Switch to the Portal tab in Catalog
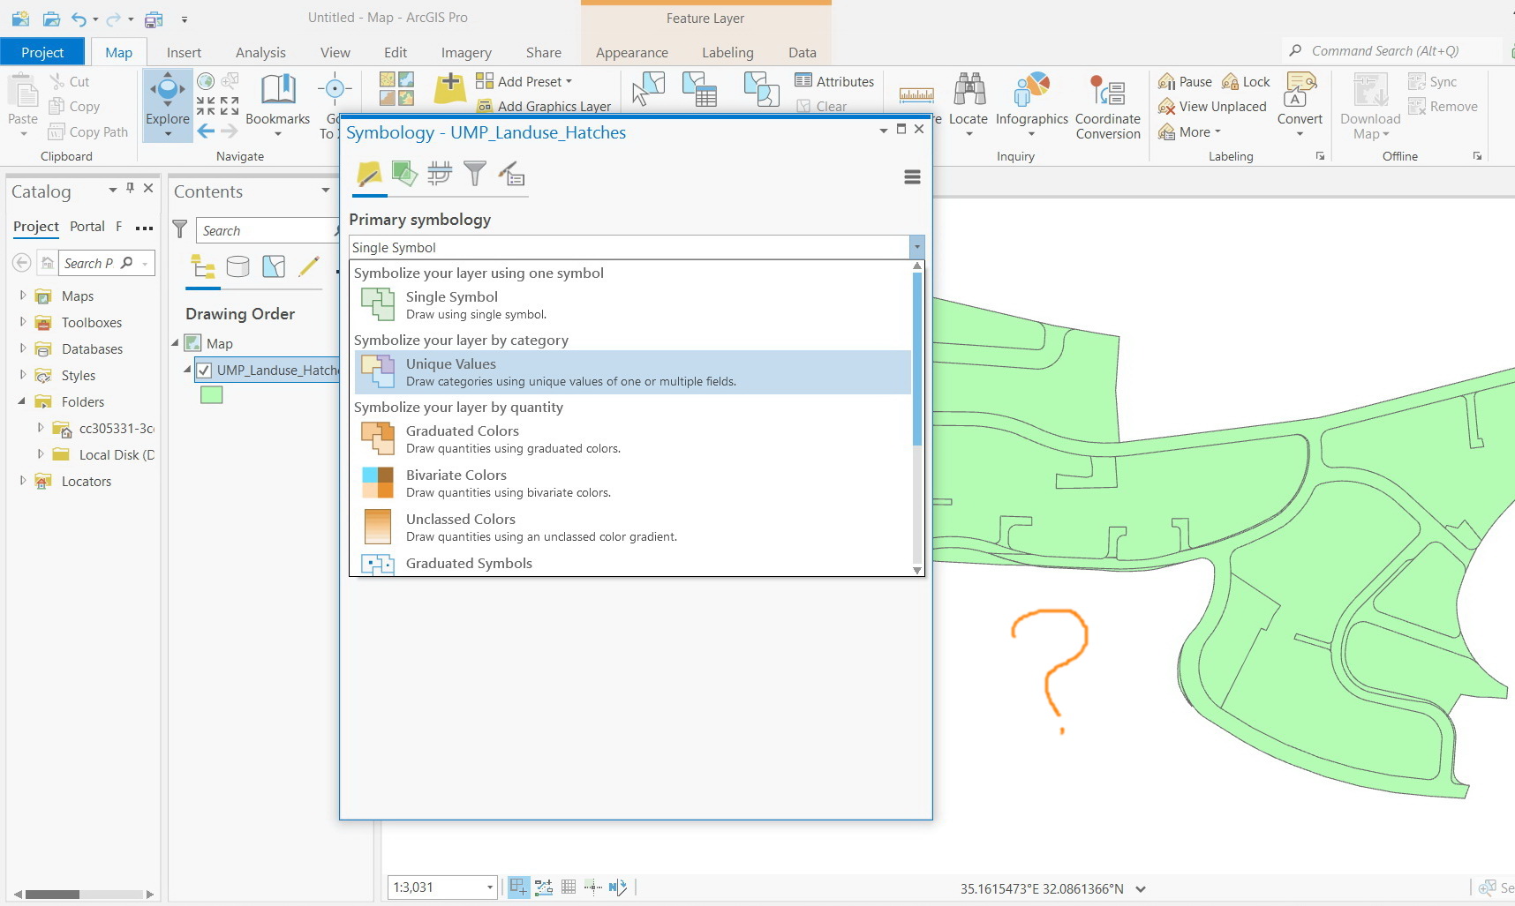The height and width of the screenshot is (906, 1515). click(87, 227)
